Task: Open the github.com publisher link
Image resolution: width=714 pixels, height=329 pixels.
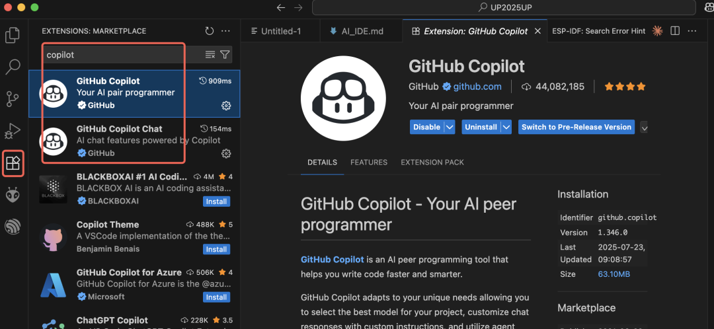Action: [x=477, y=87]
